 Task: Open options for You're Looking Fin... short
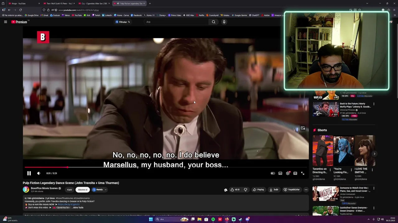click(351, 170)
